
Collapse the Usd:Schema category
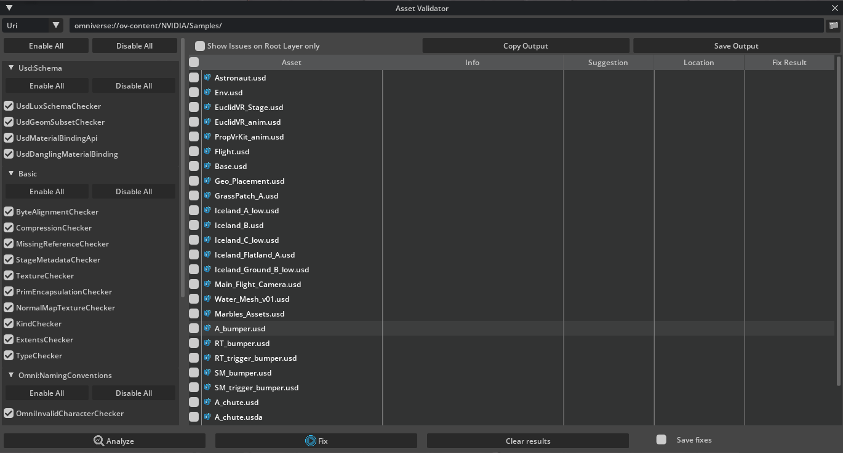pyautogui.click(x=11, y=68)
